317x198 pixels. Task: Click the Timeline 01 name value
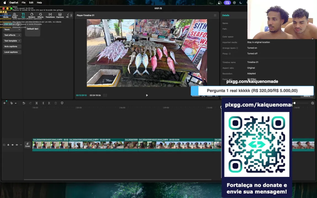tap(253, 62)
